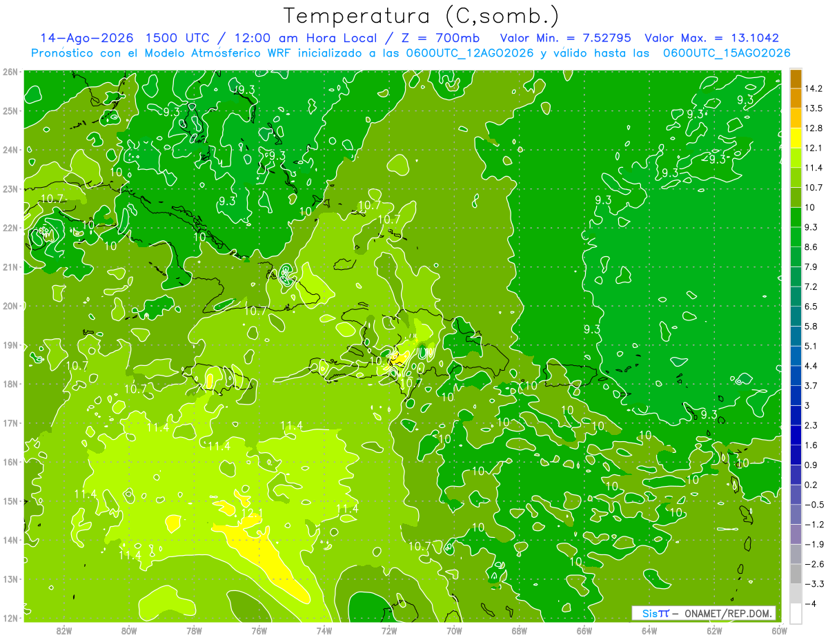828x640 pixels.
Task: Click the "-4" value on the colour scale
Action: click(x=810, y=603)
